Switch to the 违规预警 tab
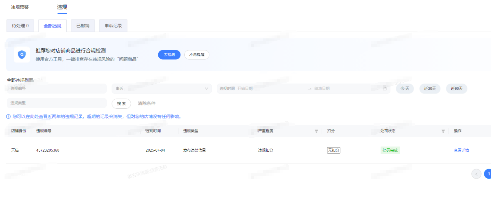Screen dimensions: 491x204 point(20,7)
